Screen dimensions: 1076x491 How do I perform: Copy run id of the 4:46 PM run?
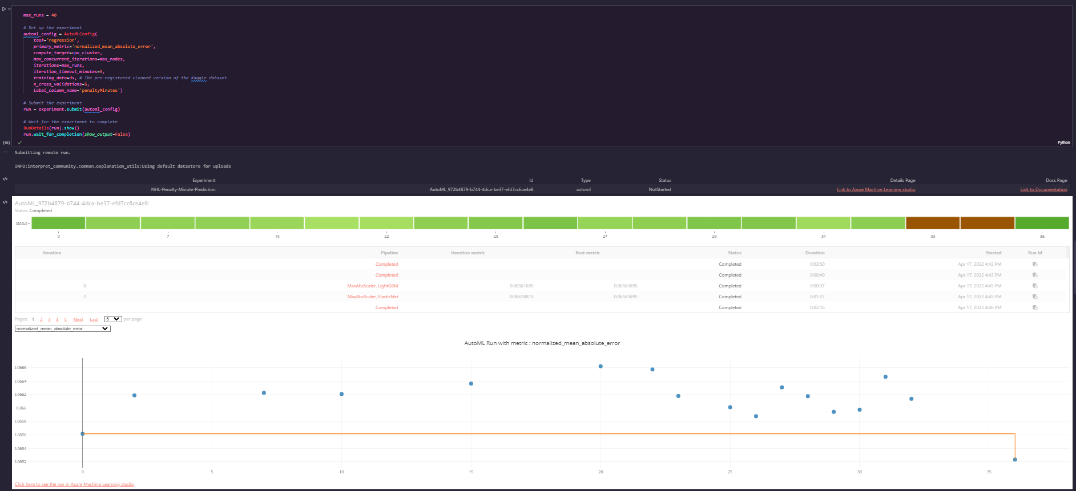coord(1035,307)
